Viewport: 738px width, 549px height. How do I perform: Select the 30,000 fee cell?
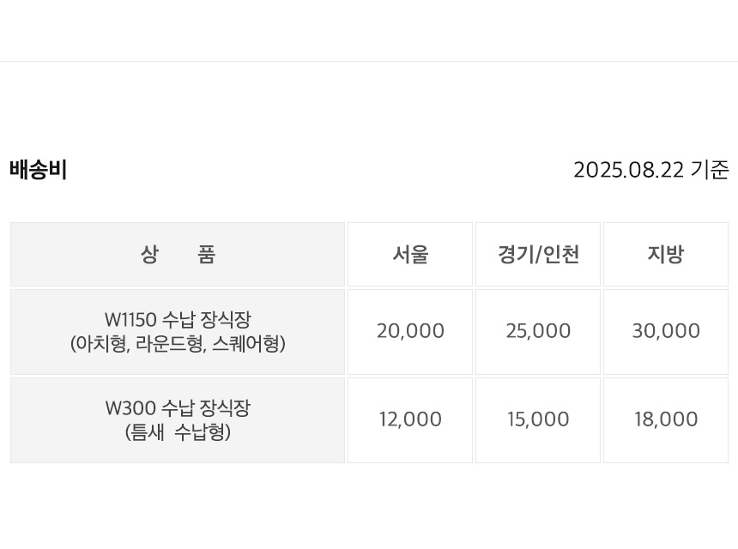tap(666, 331)
